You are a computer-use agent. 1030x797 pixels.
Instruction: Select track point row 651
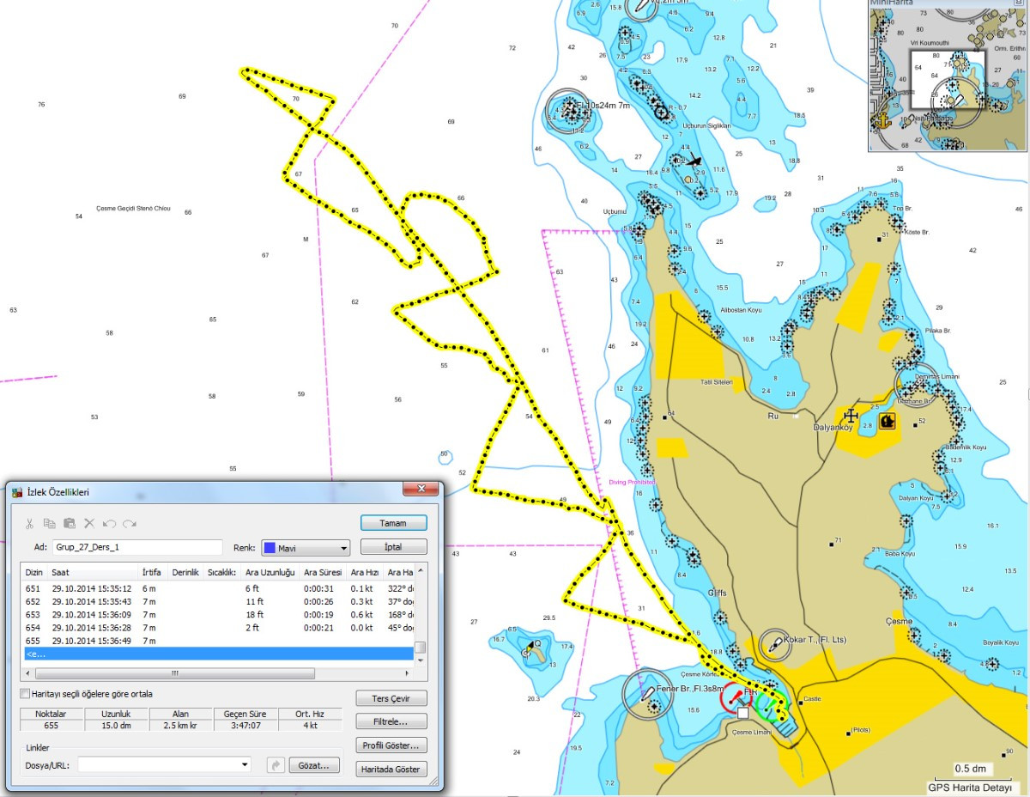coord(218,588)
